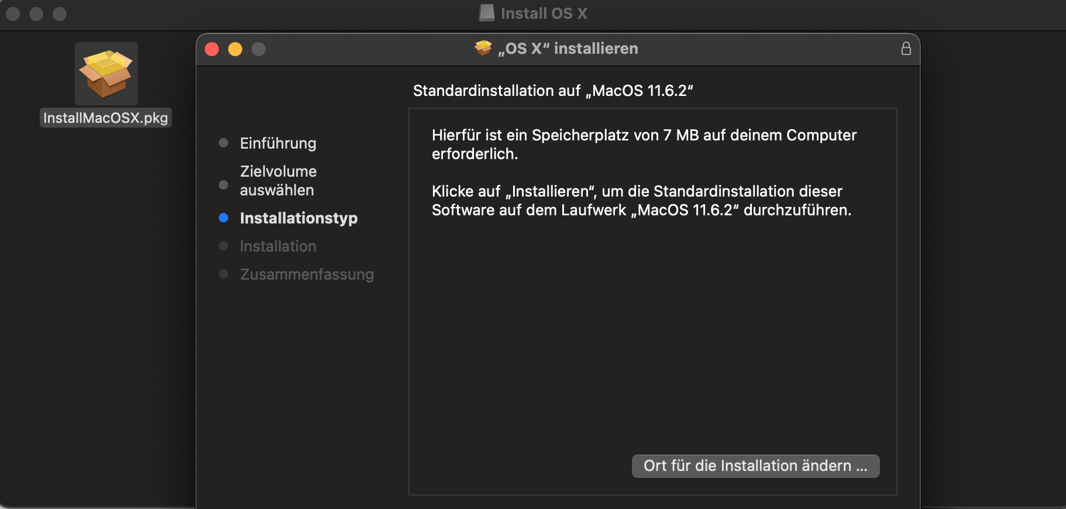
Task: Click the Zusammenfassung step in sidebar
Action: click(307, 274)
